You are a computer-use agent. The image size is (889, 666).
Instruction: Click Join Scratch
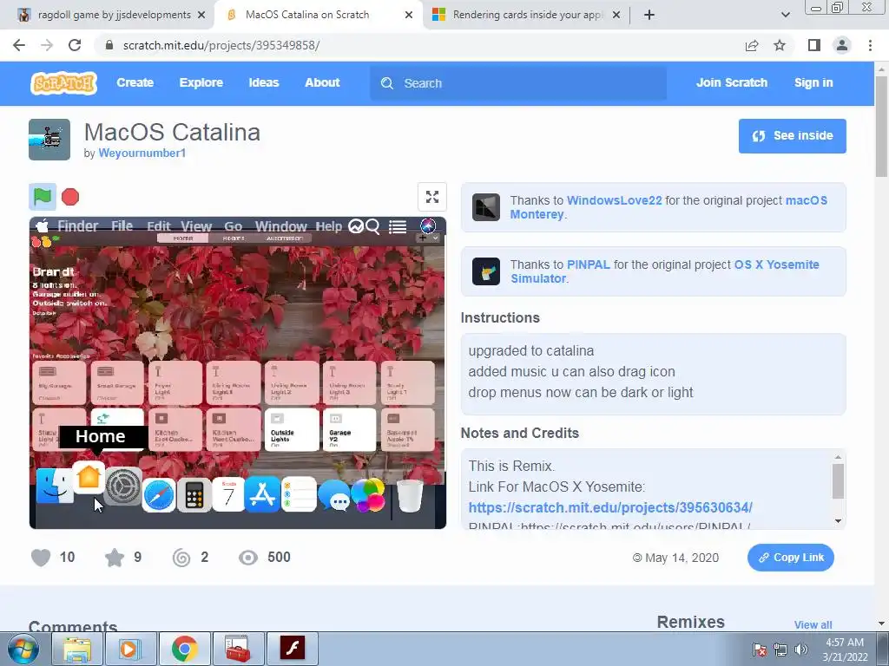click(731, 82)
